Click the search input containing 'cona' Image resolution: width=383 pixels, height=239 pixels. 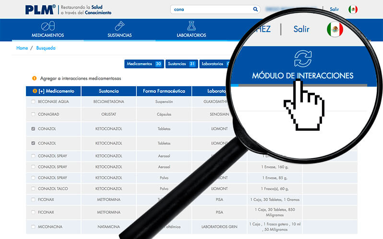(211, 9)
